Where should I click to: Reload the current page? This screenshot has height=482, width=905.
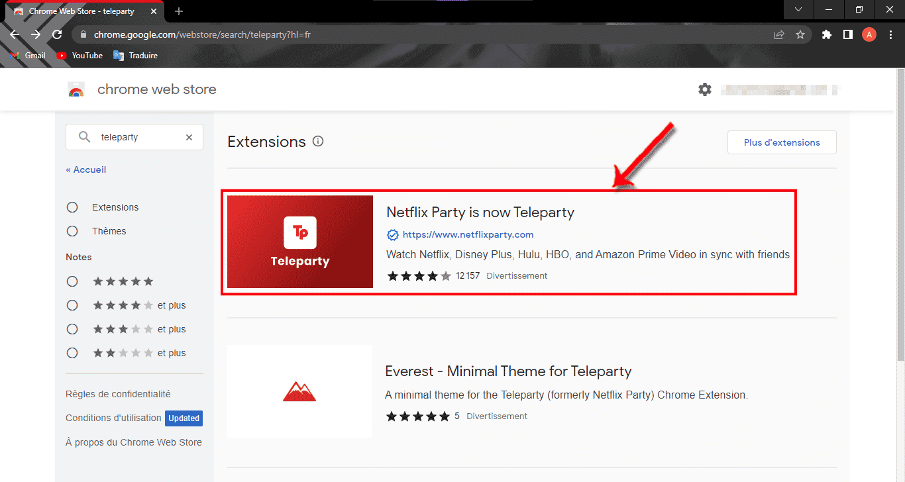click(x=57, y=34)
